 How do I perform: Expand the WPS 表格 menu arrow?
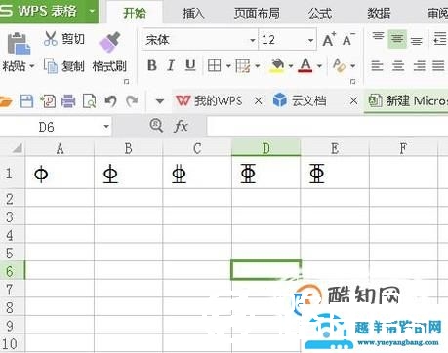92,12
